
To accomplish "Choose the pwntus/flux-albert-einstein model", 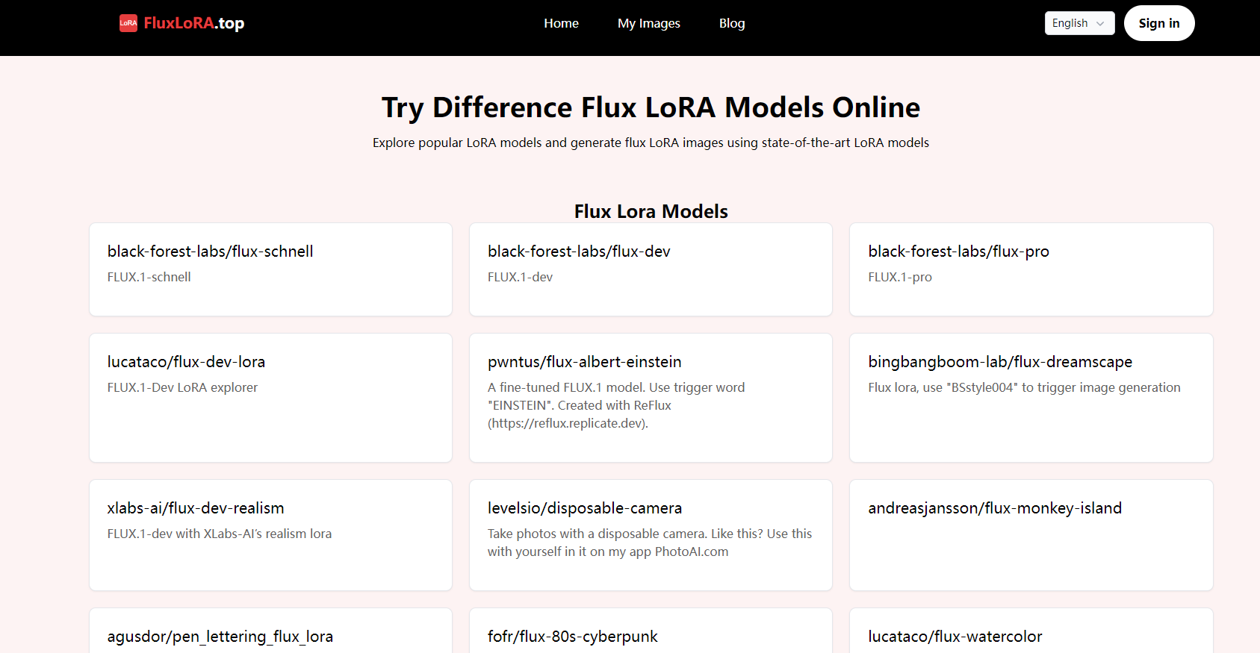I will pyautogui.click(x=651, y=398).
